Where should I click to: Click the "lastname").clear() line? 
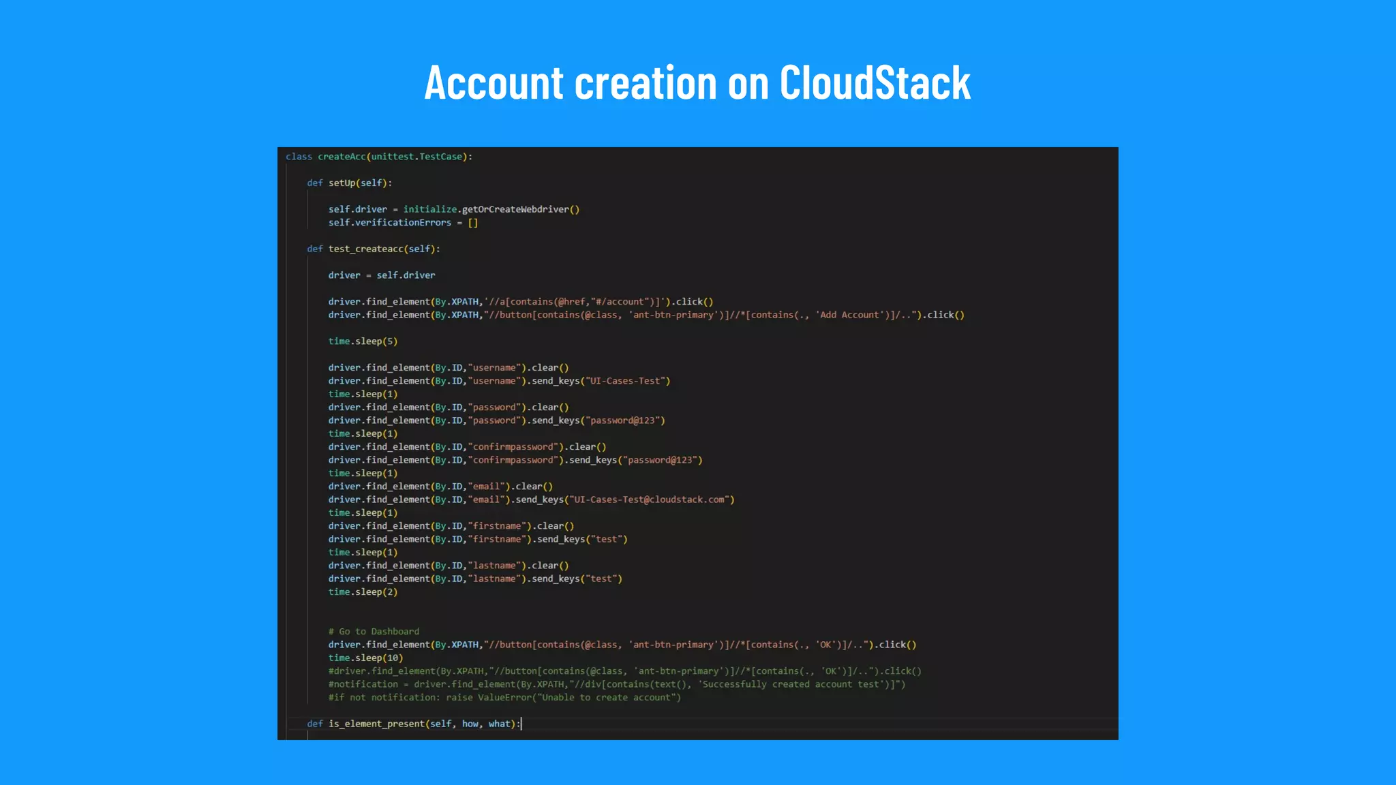(x=449, y=566)
